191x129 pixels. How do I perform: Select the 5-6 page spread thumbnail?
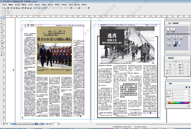tap(181, 38)
